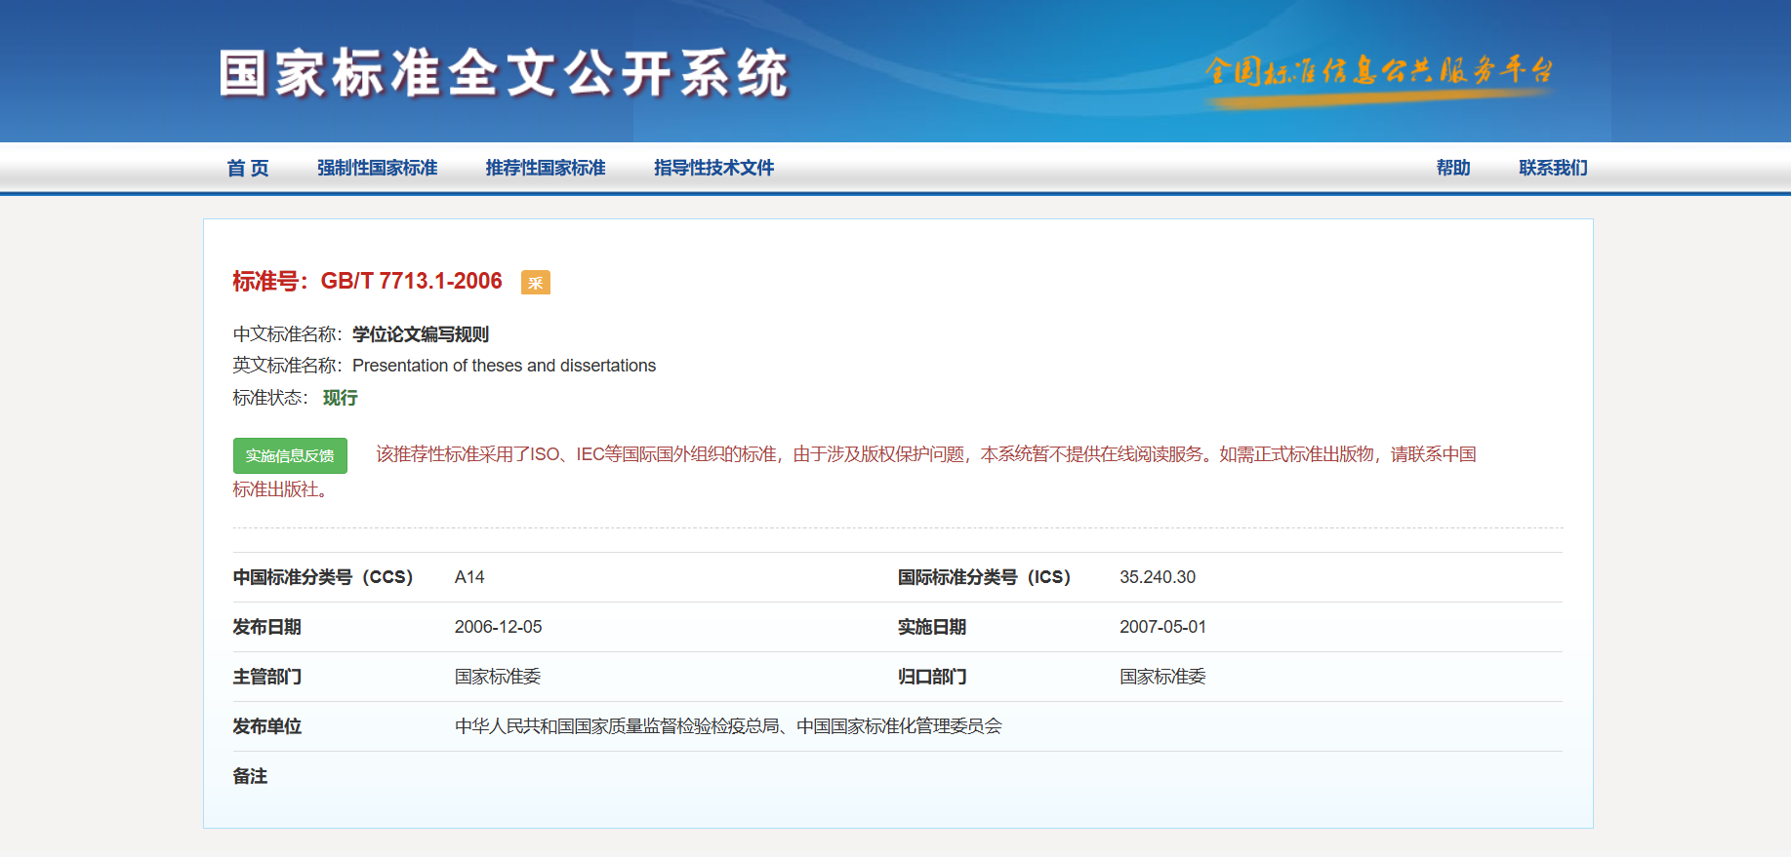Viewport: 1791px width, 857px height.
Task: Click the orange 采 adoption badge icon
Action: click(535, 283)
